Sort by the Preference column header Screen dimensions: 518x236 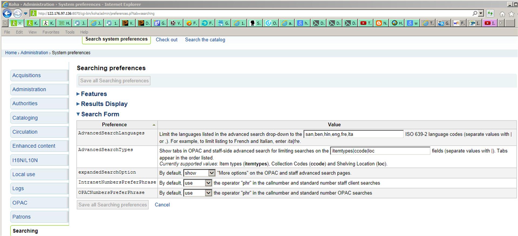(117, 125)
